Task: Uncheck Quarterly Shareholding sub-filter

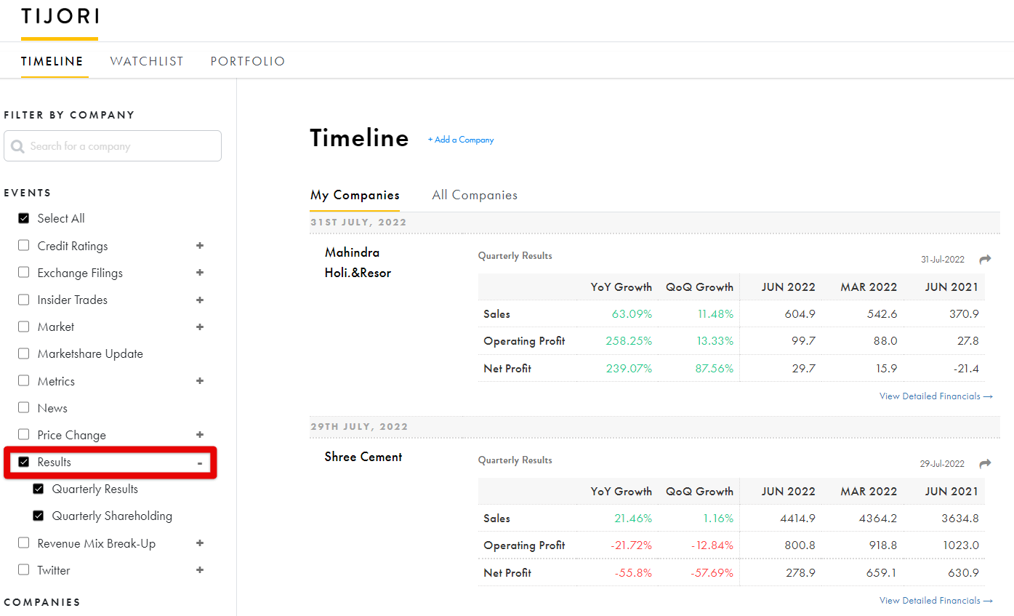Action: coord(39,516)
